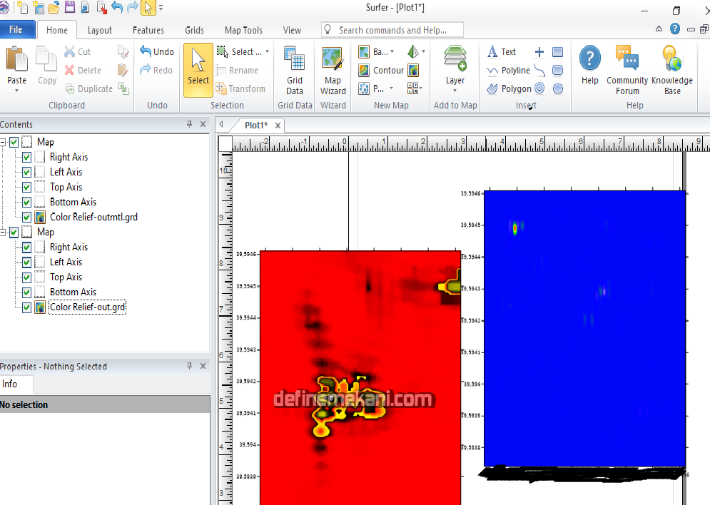Click the blue color relief map
The height and width of the screenshot is (505, 710).
[x=584, y=328]
